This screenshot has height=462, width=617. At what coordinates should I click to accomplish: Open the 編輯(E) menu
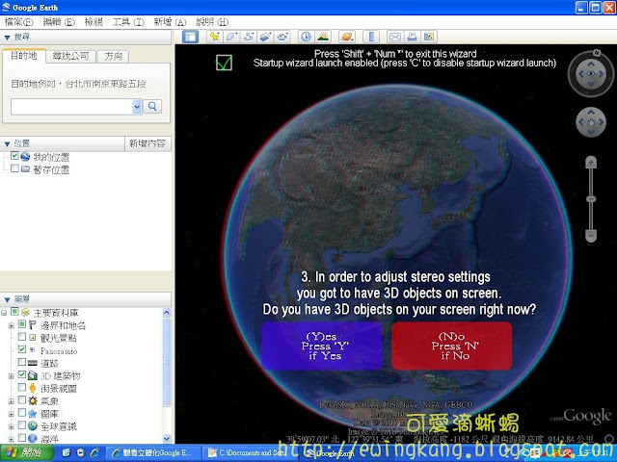(x=59, y=22)
